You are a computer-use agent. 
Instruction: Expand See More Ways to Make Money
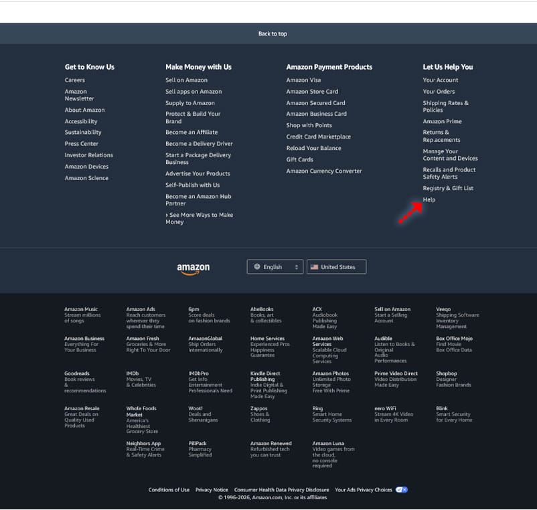pos(200,218)
